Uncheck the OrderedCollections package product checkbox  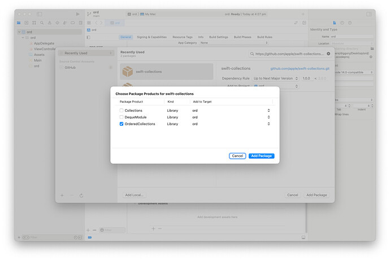tap(122, 124)
